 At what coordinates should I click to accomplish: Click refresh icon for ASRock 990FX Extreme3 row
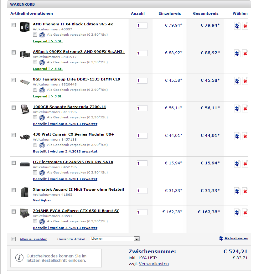point(237,54)
